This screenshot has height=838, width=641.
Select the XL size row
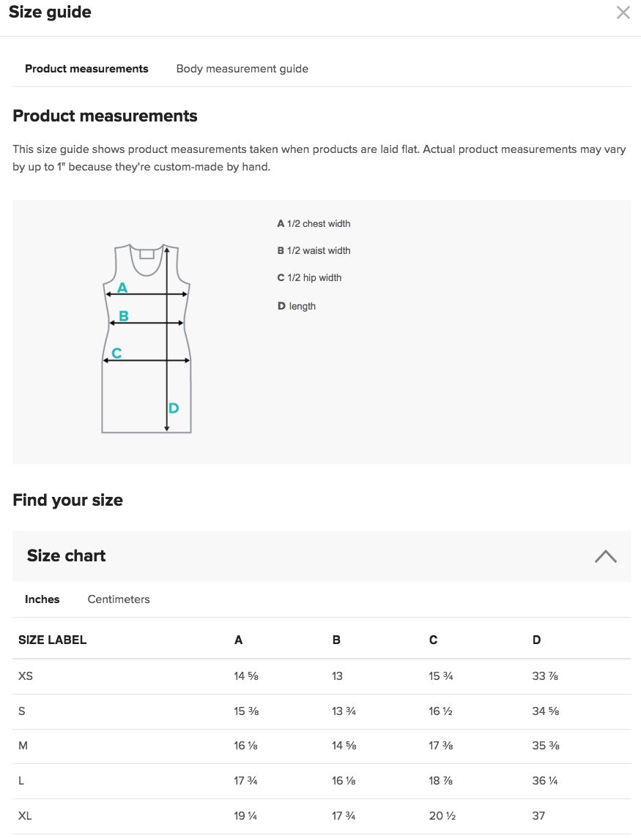[25, 816]
